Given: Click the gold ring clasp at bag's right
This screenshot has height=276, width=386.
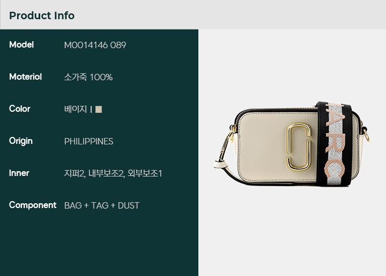Looking at the screenshot, I should [x=366, y=135].
